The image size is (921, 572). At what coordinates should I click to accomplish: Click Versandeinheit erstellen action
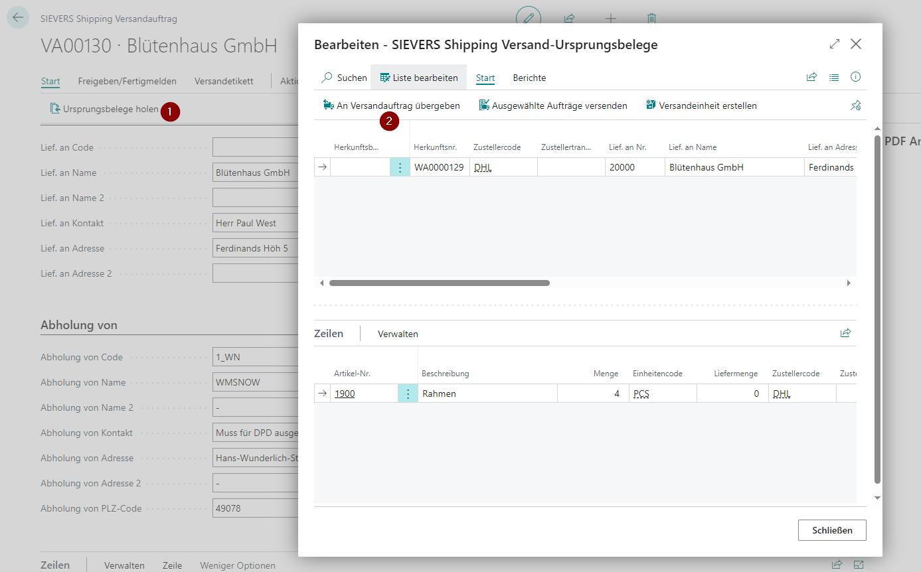[701, 106]
